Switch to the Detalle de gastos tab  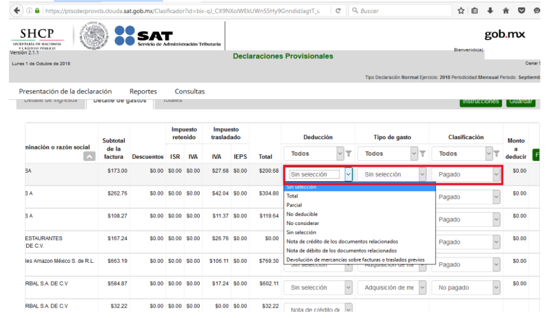point(119,103)
